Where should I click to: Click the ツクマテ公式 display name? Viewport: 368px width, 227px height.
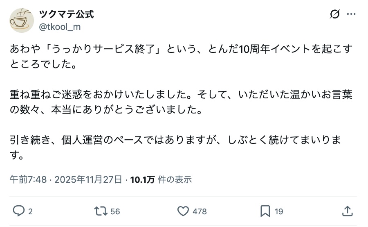coord(66,14)
